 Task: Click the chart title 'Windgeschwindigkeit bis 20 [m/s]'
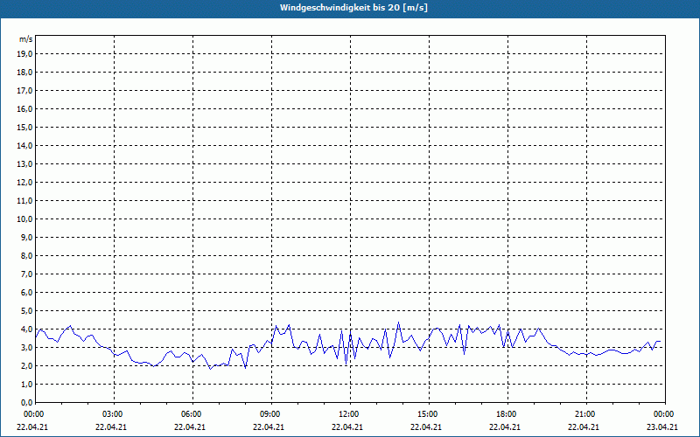coord(353,8)
